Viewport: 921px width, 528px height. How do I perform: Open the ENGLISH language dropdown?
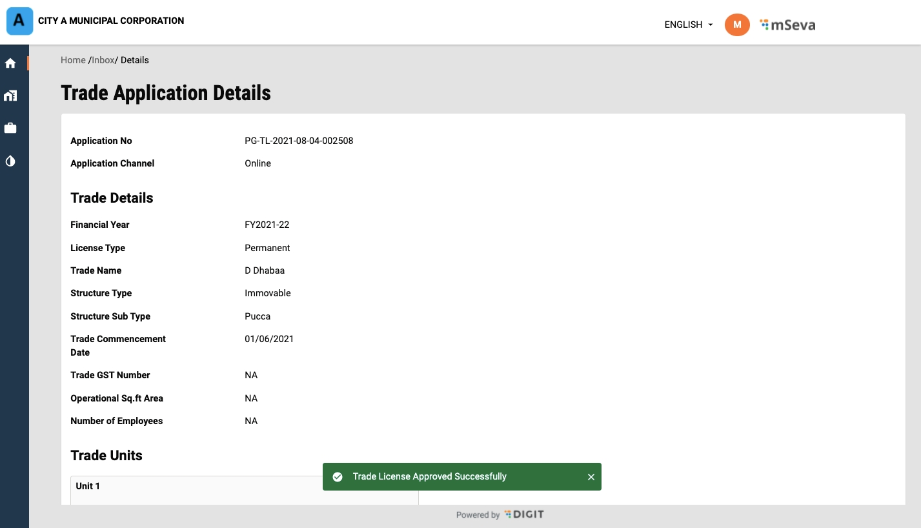tap(688, 25)
